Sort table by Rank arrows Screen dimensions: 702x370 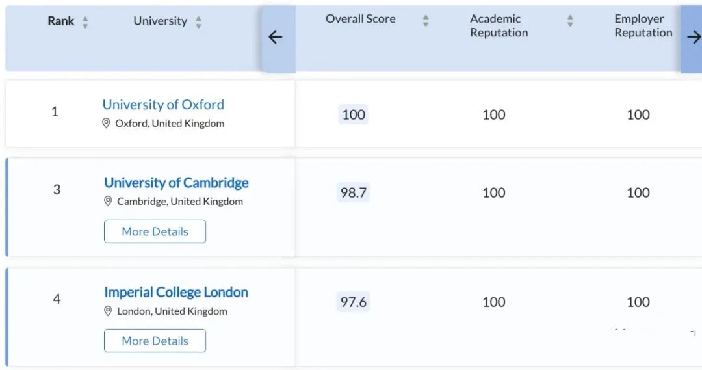click(85, 22)
